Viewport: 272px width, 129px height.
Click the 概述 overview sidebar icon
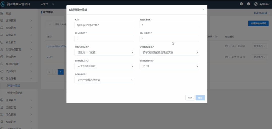[2, 13]
